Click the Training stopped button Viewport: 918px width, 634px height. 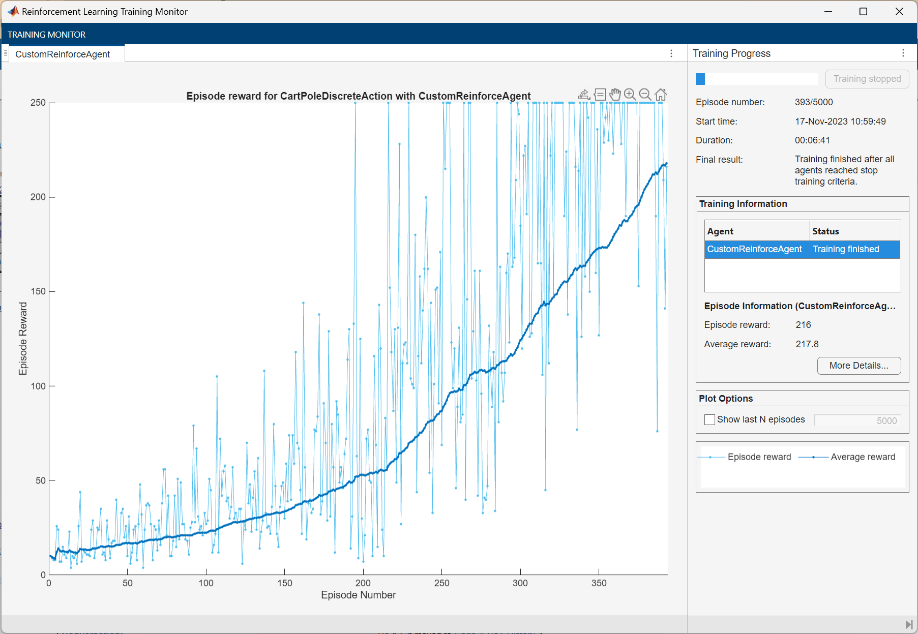(867, 79)
